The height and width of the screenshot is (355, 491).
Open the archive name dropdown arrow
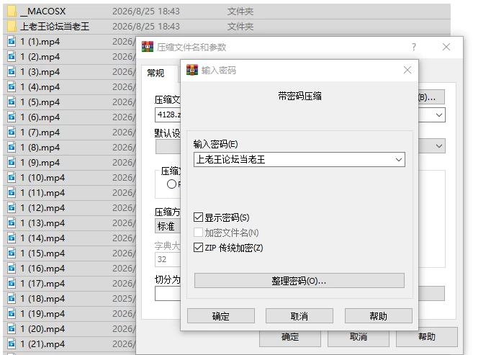click(x=439, y=115)
